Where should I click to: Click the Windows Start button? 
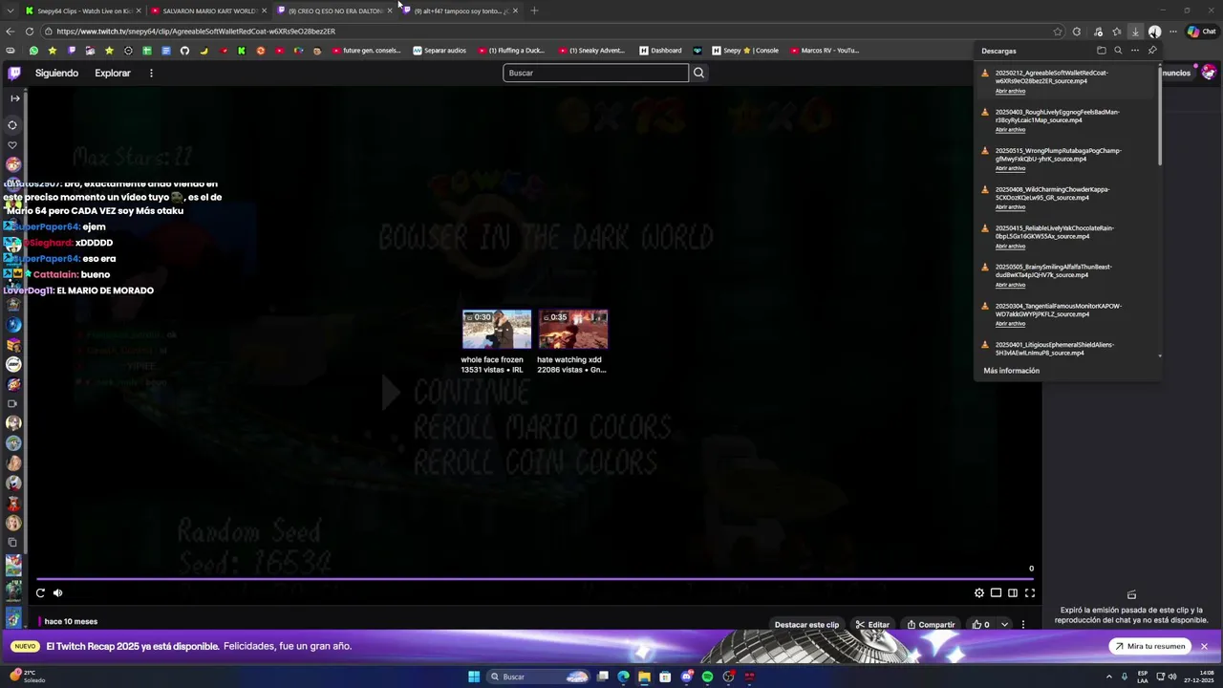474,677
